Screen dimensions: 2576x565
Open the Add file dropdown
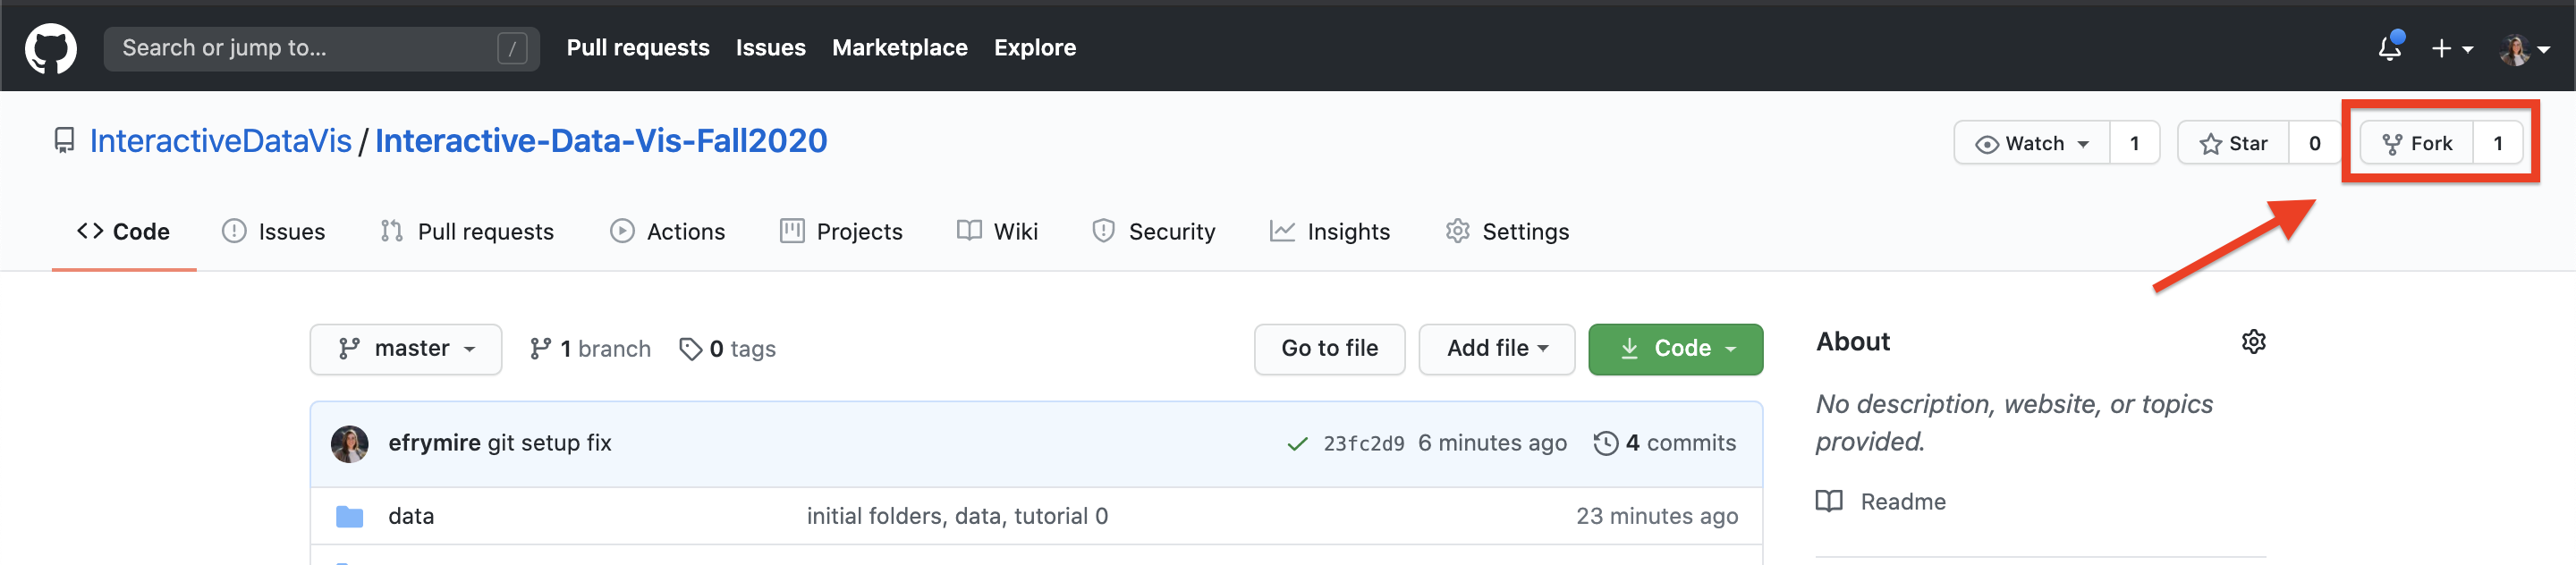click(1496, 349)
